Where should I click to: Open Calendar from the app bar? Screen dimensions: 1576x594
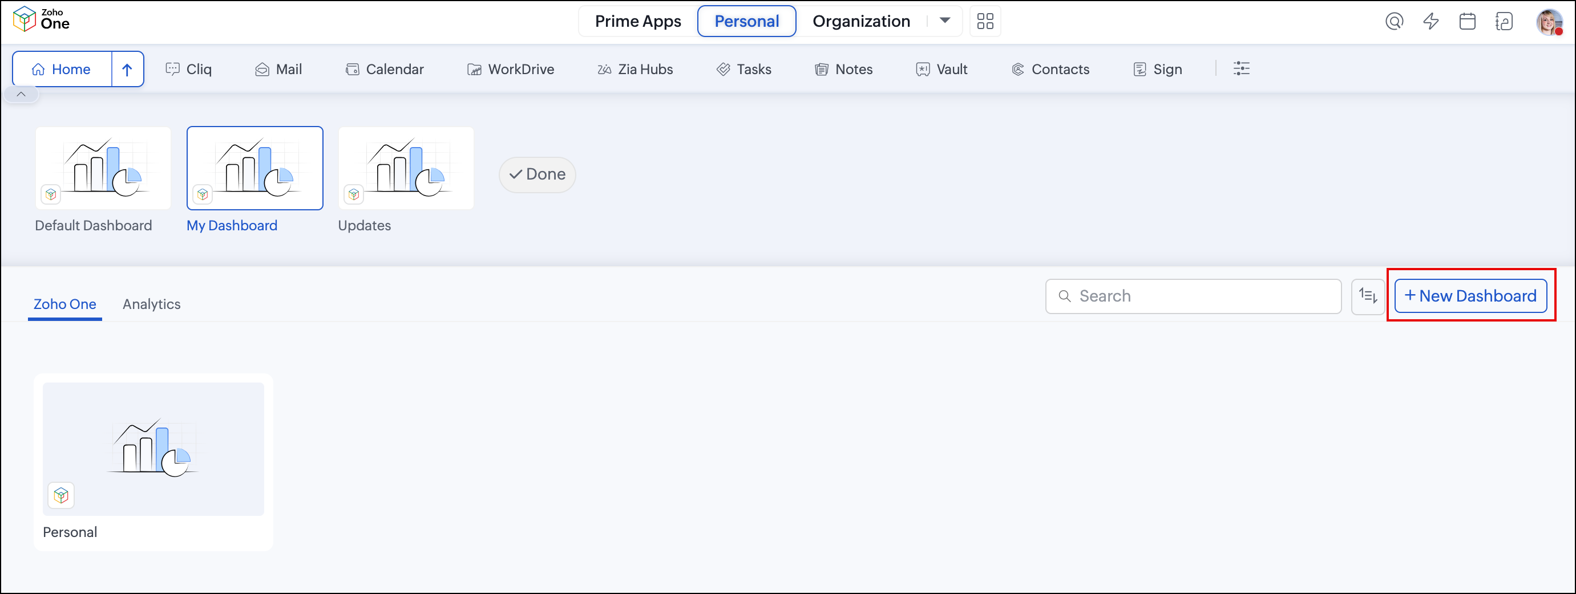point(384,69)
